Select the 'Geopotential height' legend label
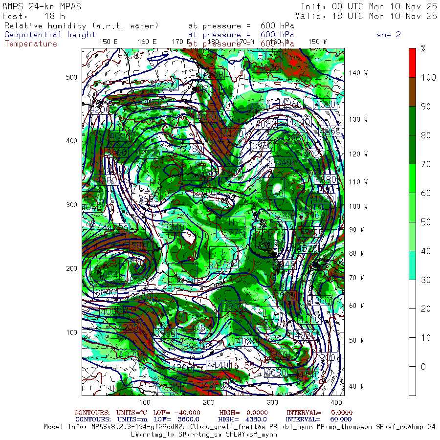Viewport: 440px width, 440px height. tap(50, 35)
